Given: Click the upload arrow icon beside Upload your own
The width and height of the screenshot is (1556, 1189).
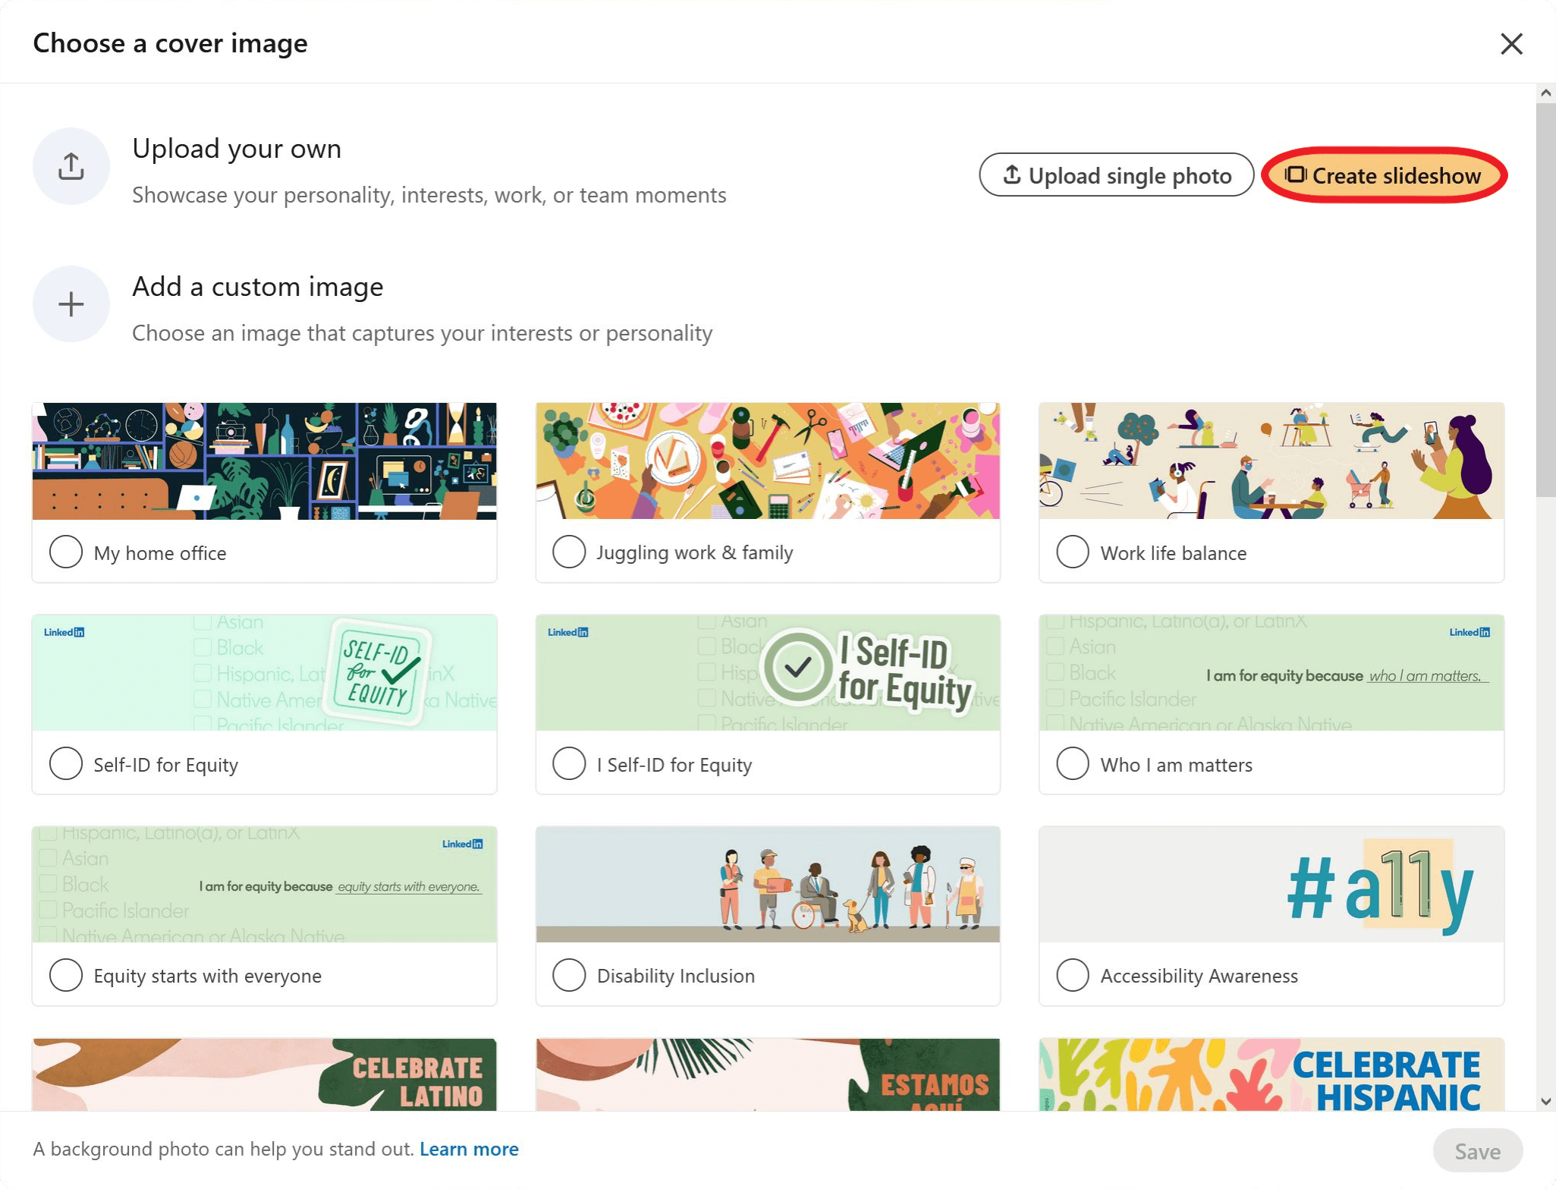Looking at the screenshot, I should click(71, 165).
